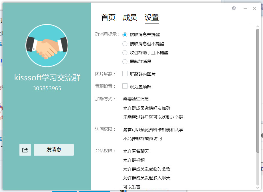Click 允许群视频 text
This screenshot has width=263, height=192.
tap(134, 160)
